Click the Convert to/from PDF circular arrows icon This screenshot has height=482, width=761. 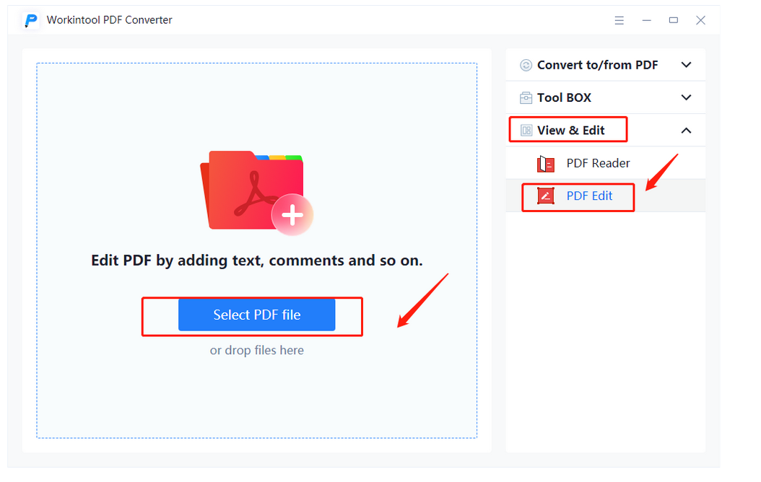point(526,65)
